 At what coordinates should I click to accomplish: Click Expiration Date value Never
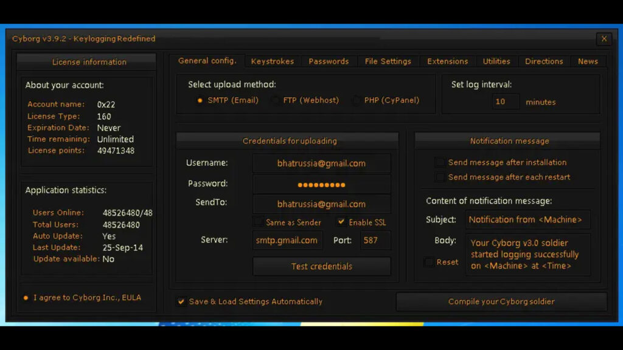tap(109, 128)
